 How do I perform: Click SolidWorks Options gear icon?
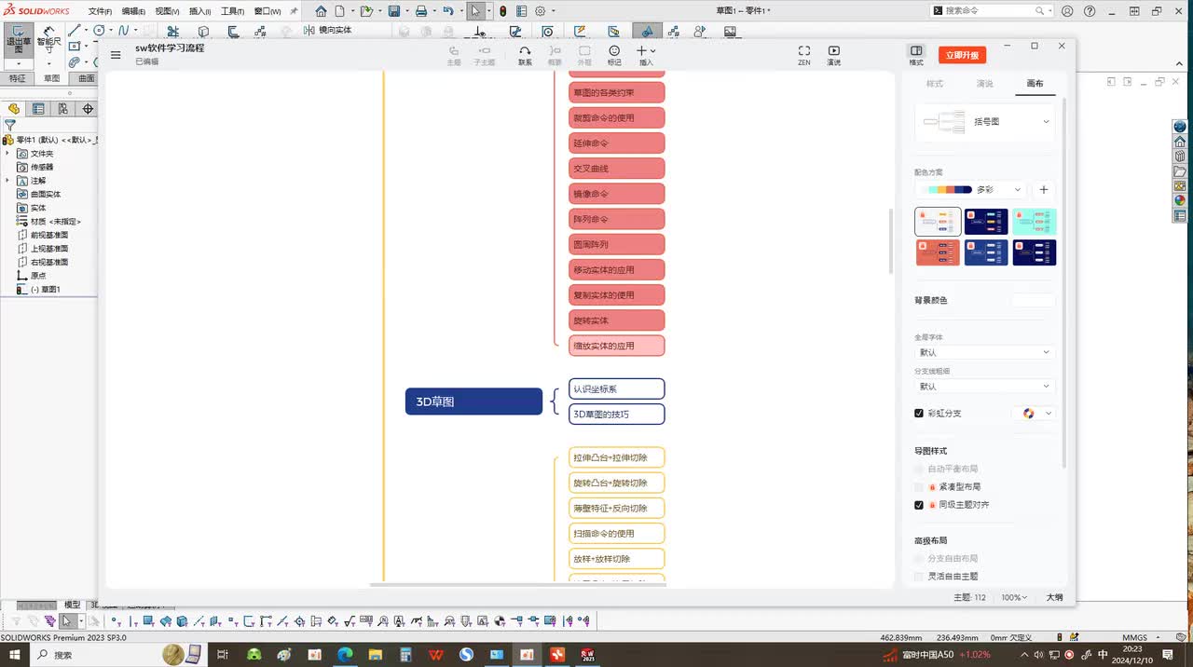tap(541, 11)
